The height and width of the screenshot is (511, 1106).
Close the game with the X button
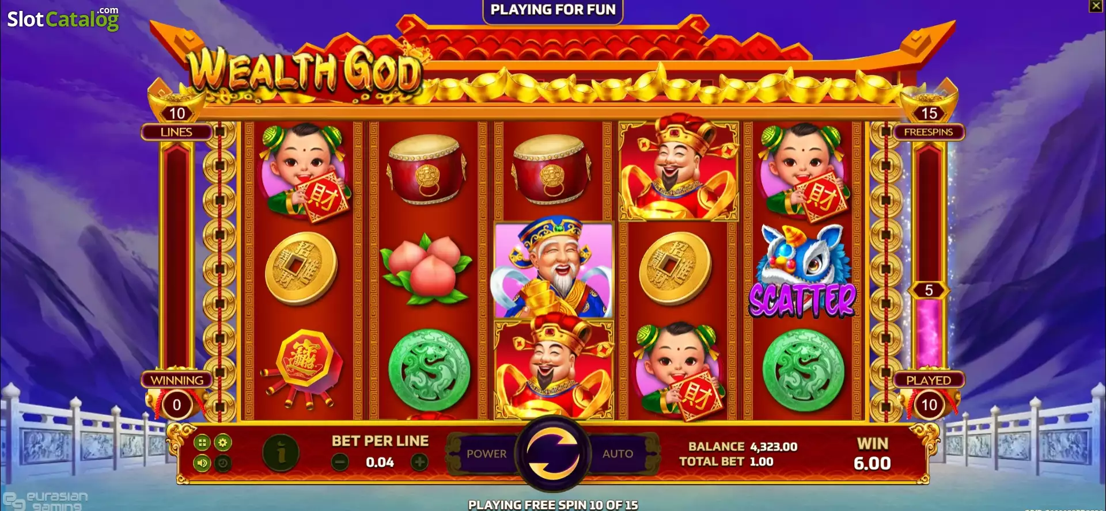[x=1095, y=6]
